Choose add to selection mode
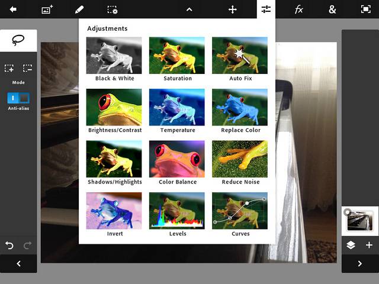379x284 pixels. (9, 68)
